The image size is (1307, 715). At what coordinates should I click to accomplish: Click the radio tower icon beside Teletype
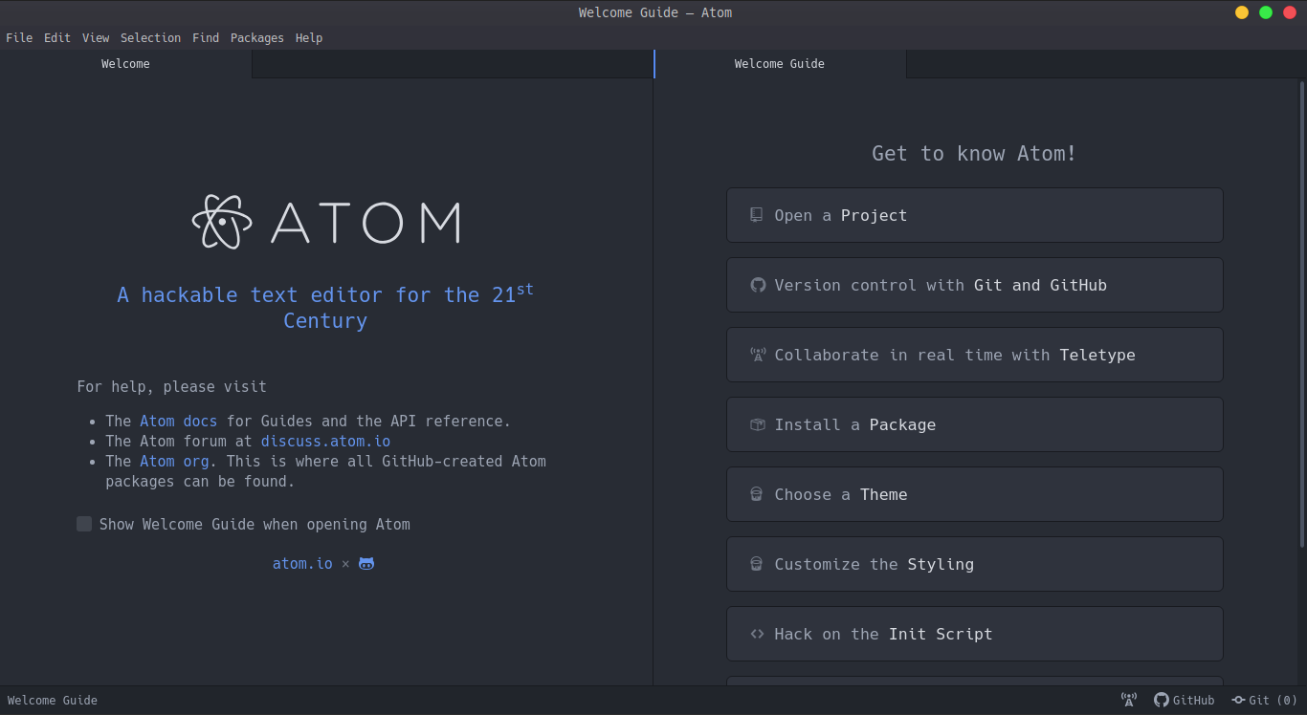[758, 355]
